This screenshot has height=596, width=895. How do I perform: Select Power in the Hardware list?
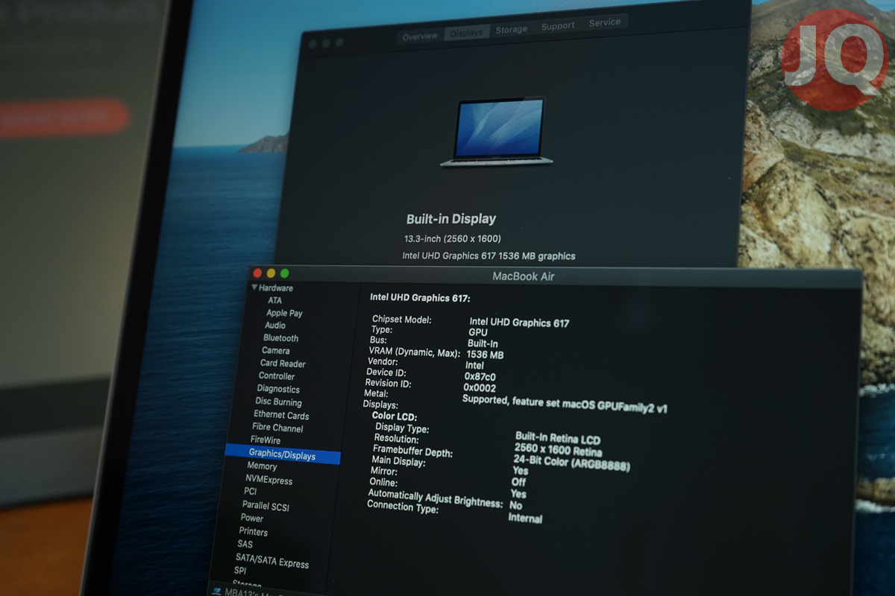[x=252, y=518]
